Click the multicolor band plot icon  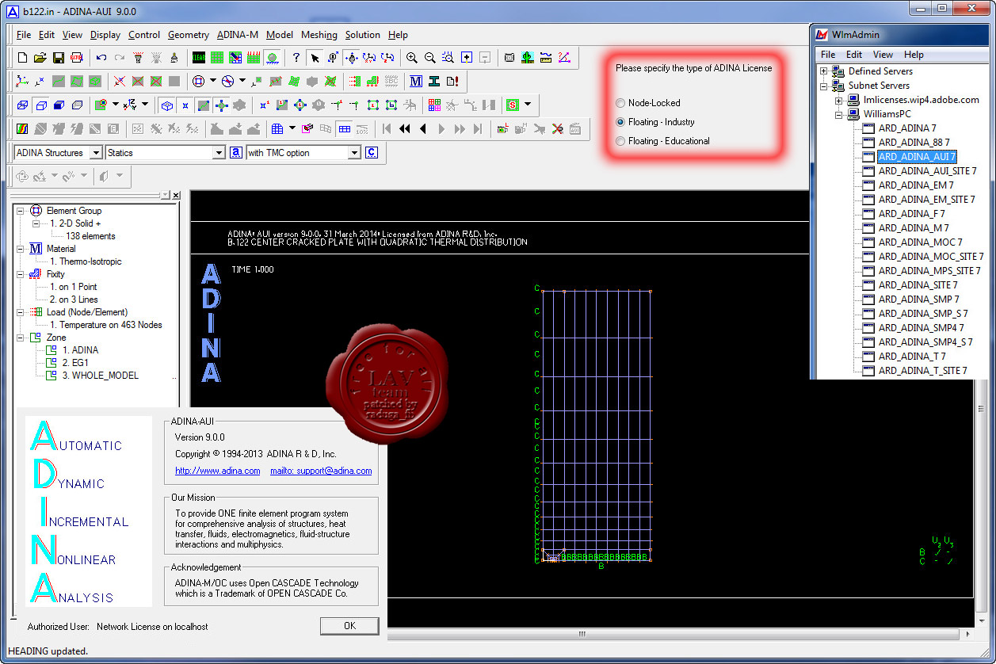(22, 128)
